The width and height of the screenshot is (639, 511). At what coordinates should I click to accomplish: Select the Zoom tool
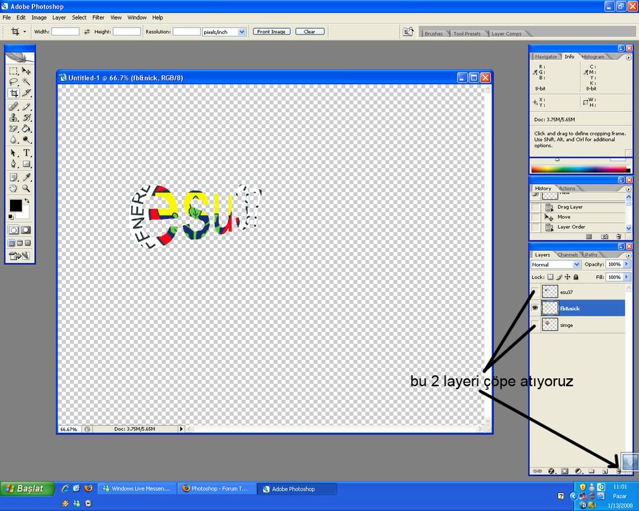(26, 188)
